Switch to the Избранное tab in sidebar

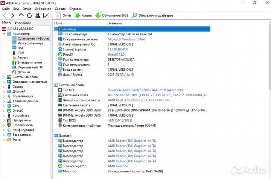[x=23, y=23]
